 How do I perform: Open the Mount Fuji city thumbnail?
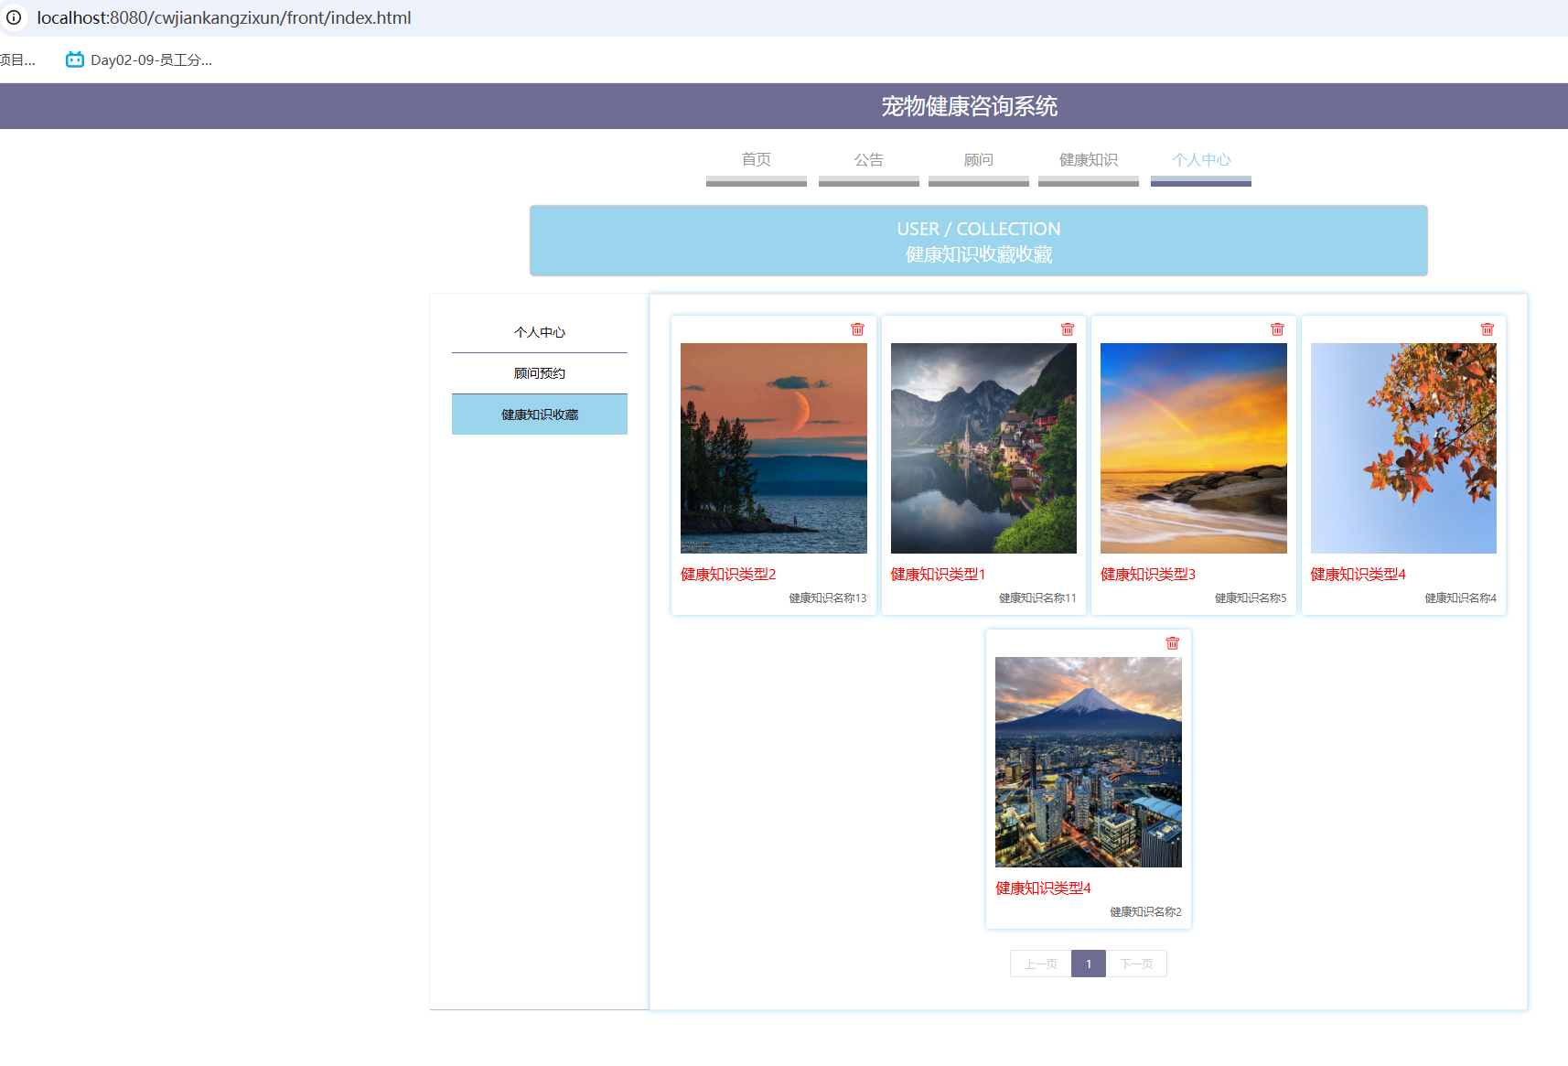pyautogui.click(x=1089, y=762)
